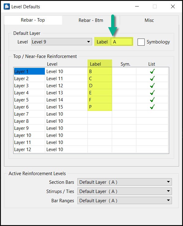Enable the Symbology checkbox
Image resolution: width=183 pixels, height=226 pixels.
click(x=141, y=42)
